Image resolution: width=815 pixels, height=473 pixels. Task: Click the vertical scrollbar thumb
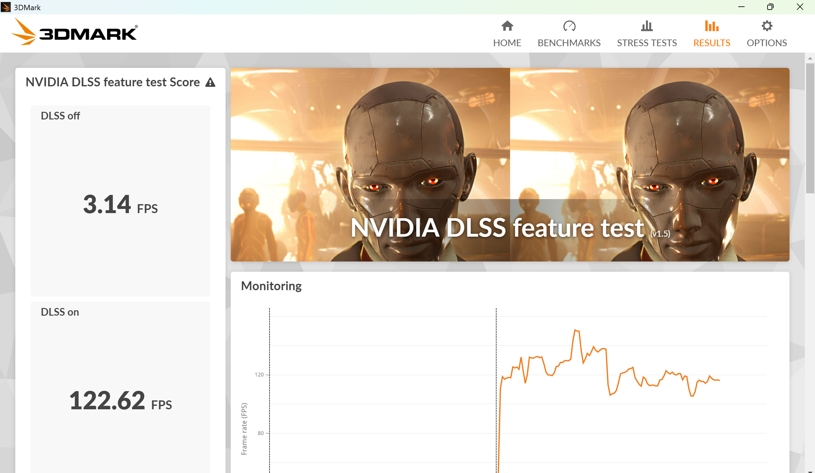[810, 128]
